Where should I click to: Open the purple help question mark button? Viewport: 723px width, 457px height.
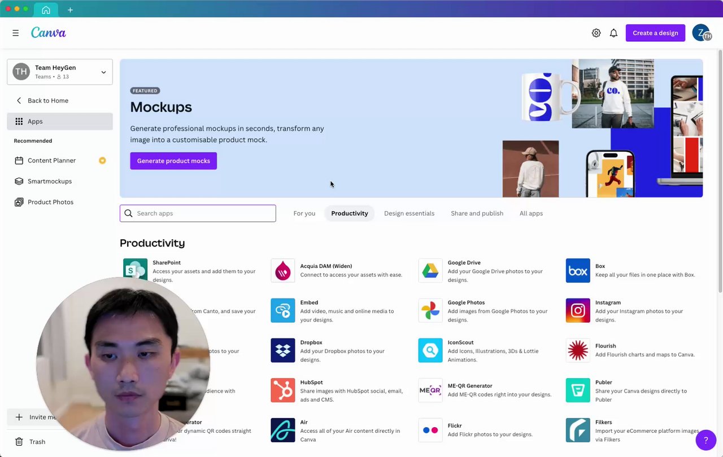click(x=705, y=440)
